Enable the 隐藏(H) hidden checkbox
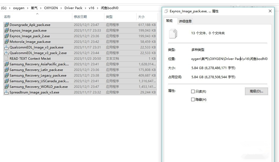279x162 pixels. click(x=193, y=100)
